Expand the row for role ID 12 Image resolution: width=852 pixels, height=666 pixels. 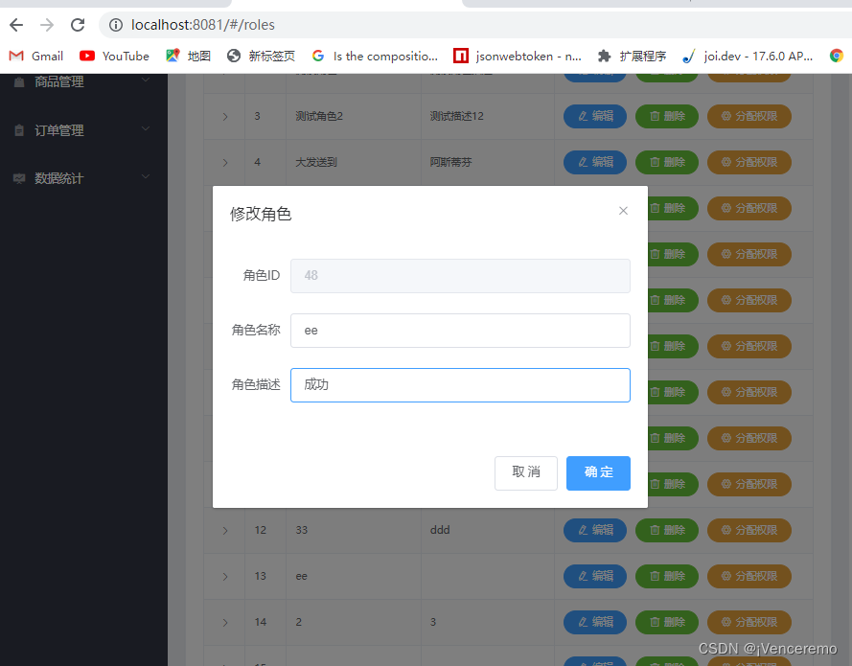coord(224,530)
